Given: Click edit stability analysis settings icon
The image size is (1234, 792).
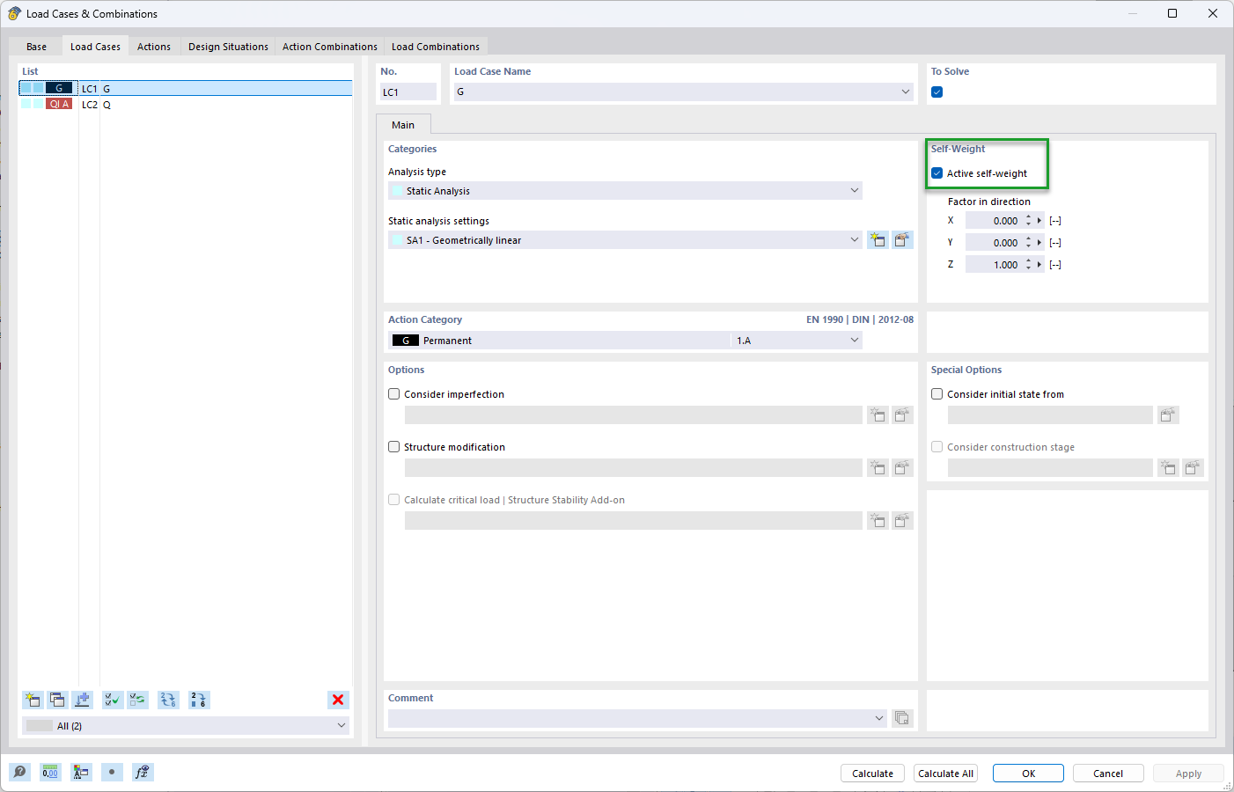Looking at the screenshot, I should [x=902, y=520].
